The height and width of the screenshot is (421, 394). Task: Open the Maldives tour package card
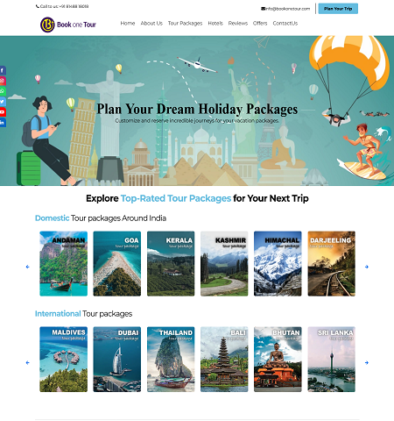coord(63,359)
